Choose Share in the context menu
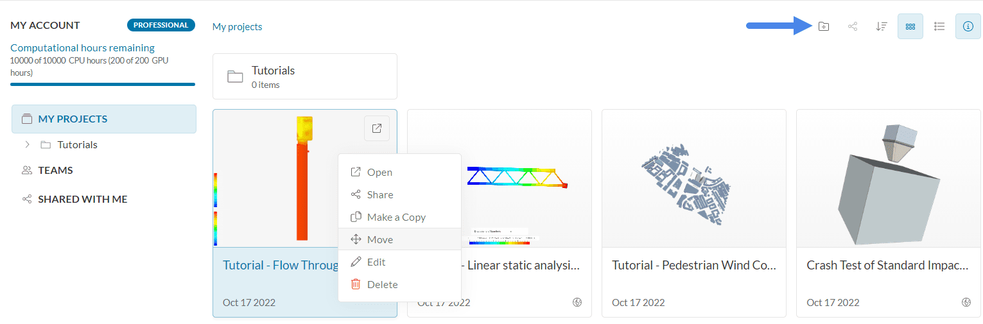Viewport: 983px width, 324px height. (x=380, y=194)
